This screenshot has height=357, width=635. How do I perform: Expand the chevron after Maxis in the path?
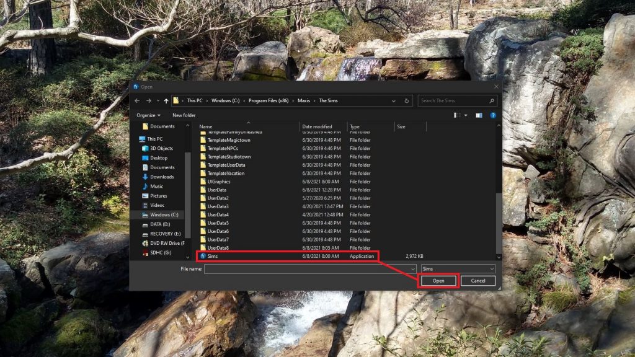point(314,101)
